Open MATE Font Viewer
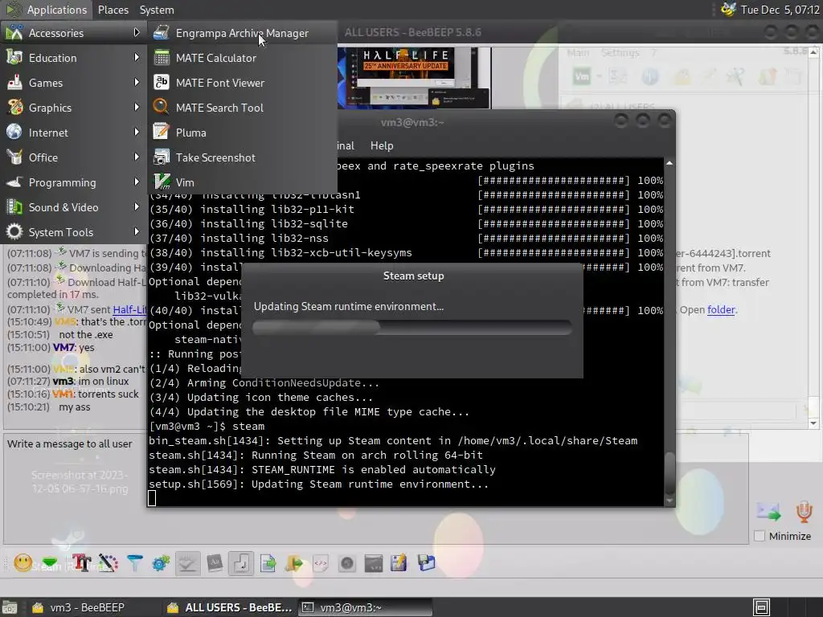The height and width of the screenshot is (617, 823). (x=242, y=83)
